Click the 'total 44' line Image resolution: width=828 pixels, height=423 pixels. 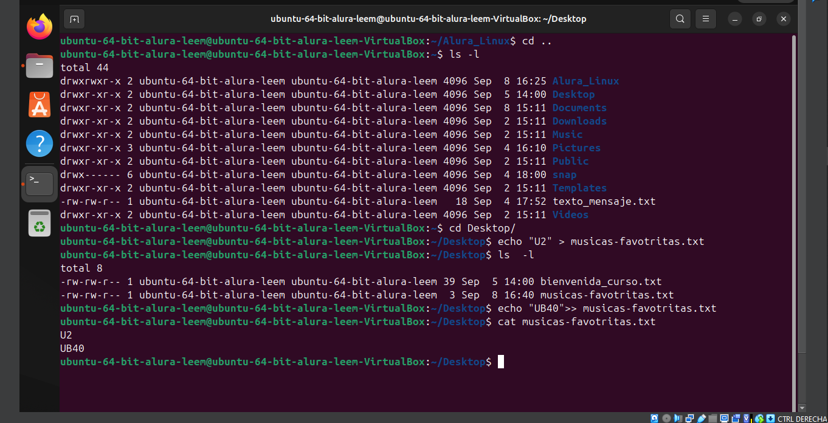pyautogui.click(x=85, y=67)
